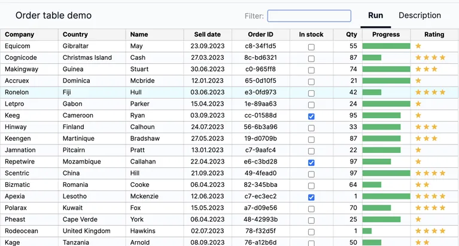This screenshot has height=246, width=459.
Task: Click the third star in Makingway rating
Action: [x=434, y=69]
